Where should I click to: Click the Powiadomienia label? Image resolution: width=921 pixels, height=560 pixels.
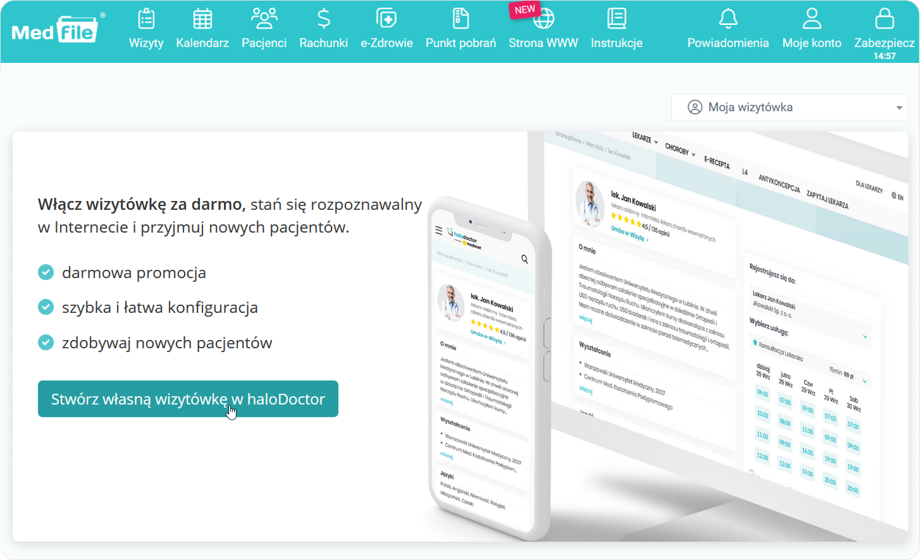point(728,43)
